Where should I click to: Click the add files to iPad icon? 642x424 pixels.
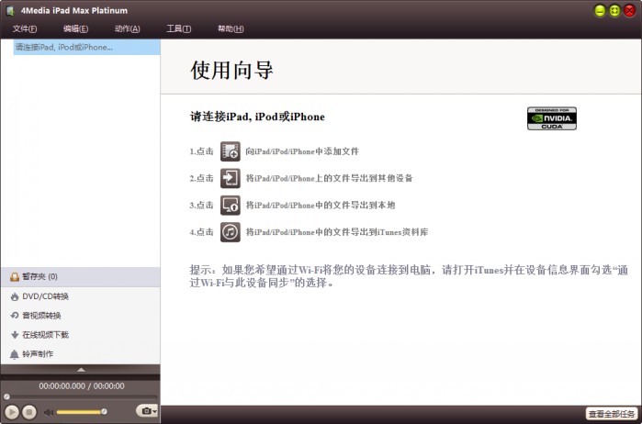coord(231,151)
